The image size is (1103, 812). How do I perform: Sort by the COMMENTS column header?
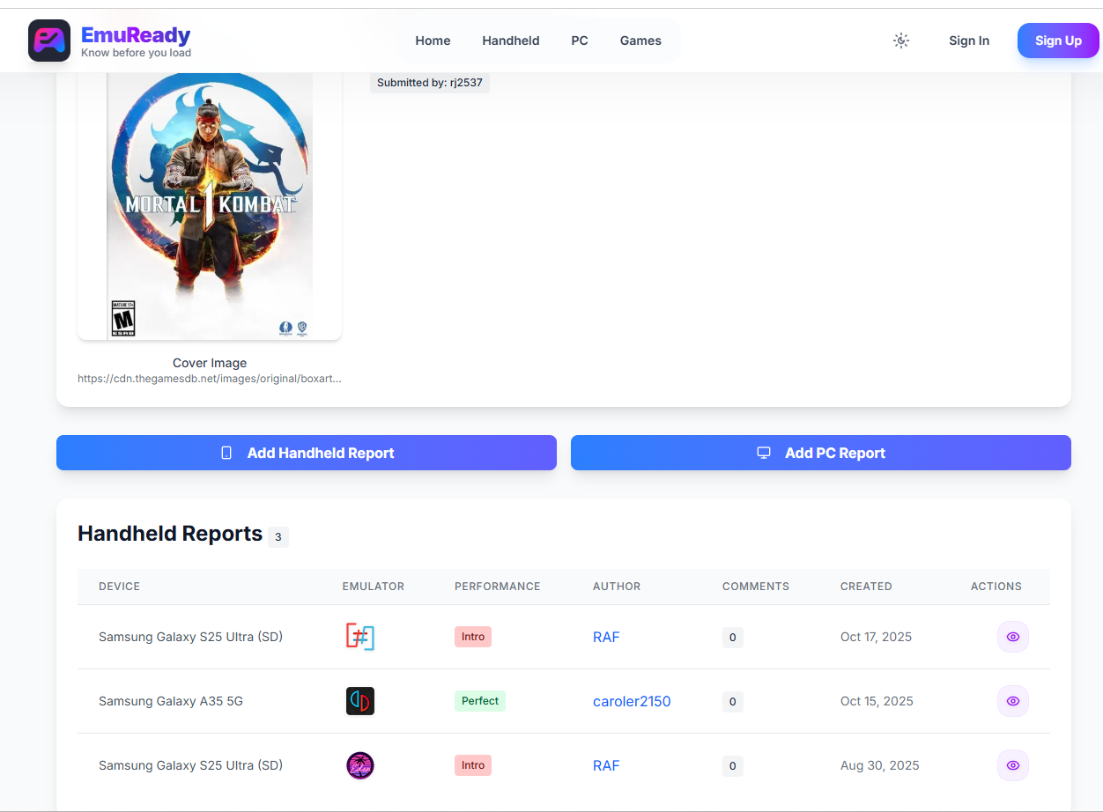[x=756, y=587]
